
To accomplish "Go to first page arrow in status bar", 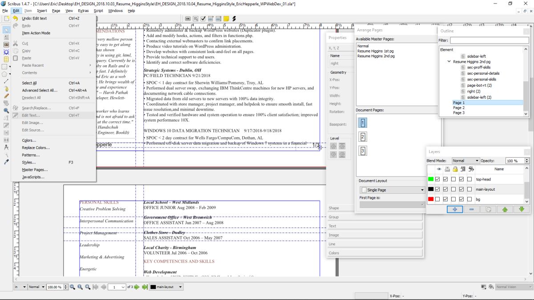I will pos(96,287).
